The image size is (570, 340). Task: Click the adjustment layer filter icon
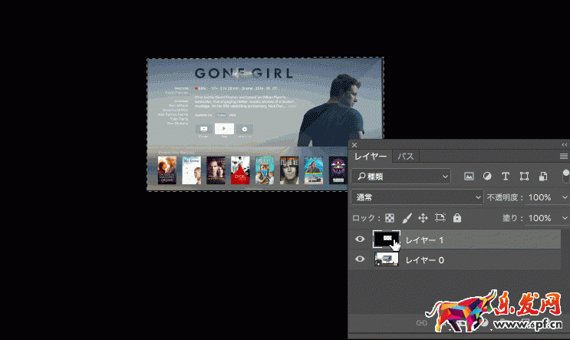click(487, 177)
